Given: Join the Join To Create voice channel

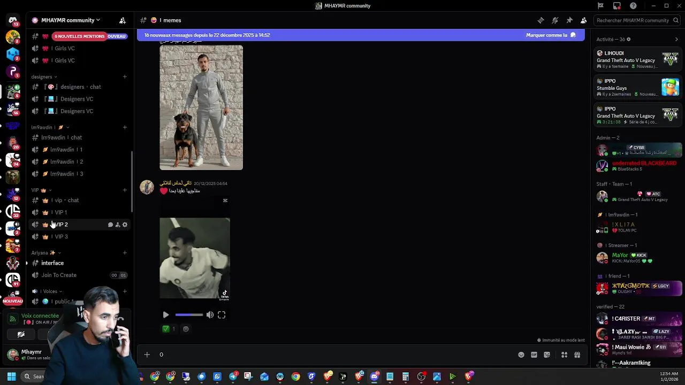Looking at the screenshot, I should 79,275.
